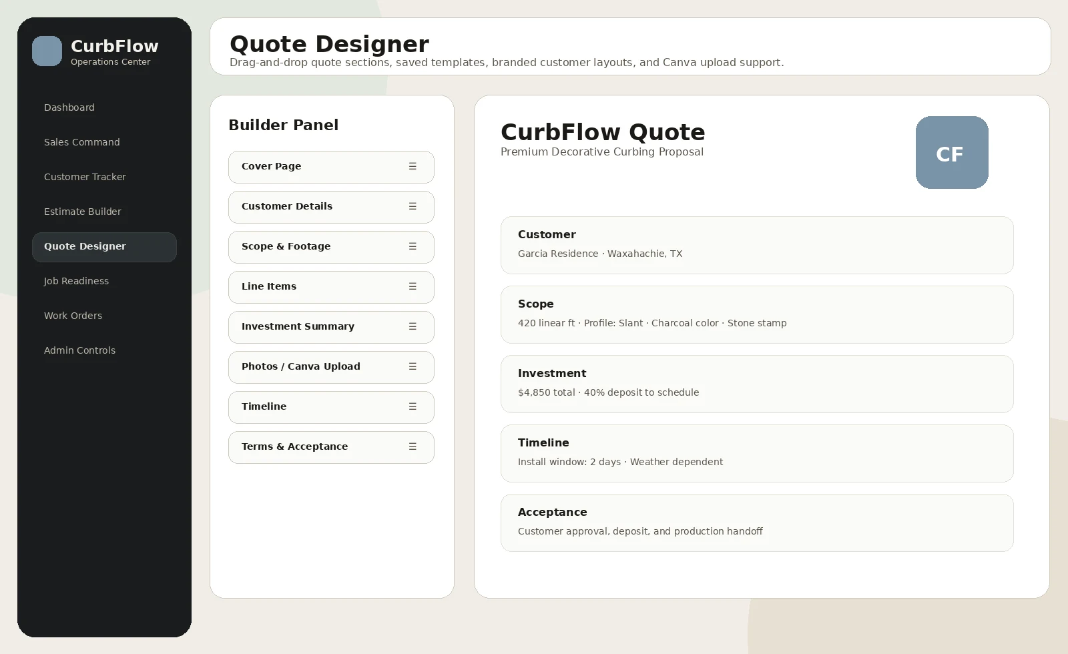Image resolution: width=1068 pixels, height=654 pixels.
Task: Click the Drag-and-drop quote sections description
Action: click(507, 63)
